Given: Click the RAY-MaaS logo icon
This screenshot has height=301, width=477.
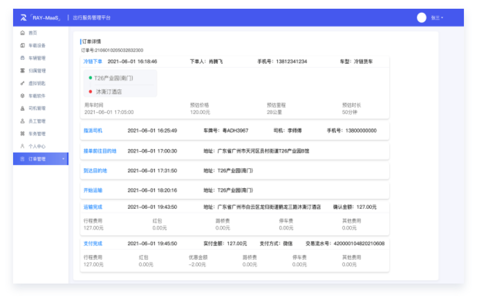Looking at the screenshot, I should 24,18.
